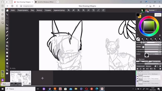Expand the color panel chevron arrow
Screen dimensions: 162x91
pos(138,35)
